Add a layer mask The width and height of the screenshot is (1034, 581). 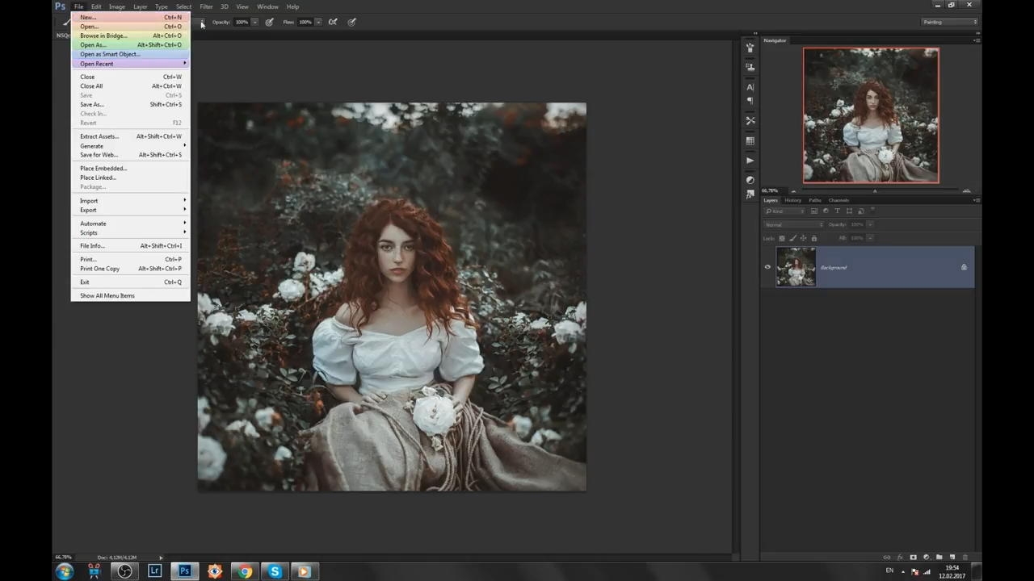click(913, 557)
